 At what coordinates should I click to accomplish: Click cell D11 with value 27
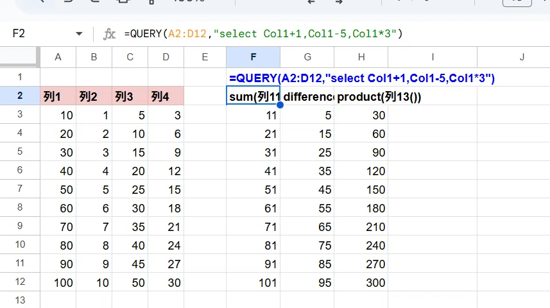(x=166, y=264)
